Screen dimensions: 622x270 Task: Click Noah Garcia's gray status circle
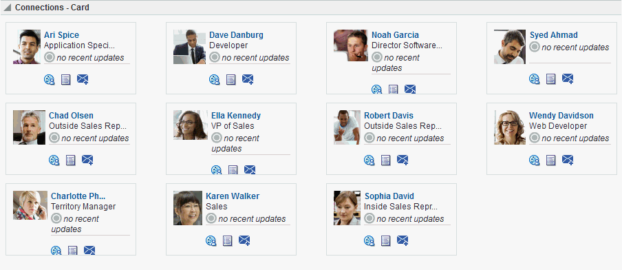coord(377,57)
